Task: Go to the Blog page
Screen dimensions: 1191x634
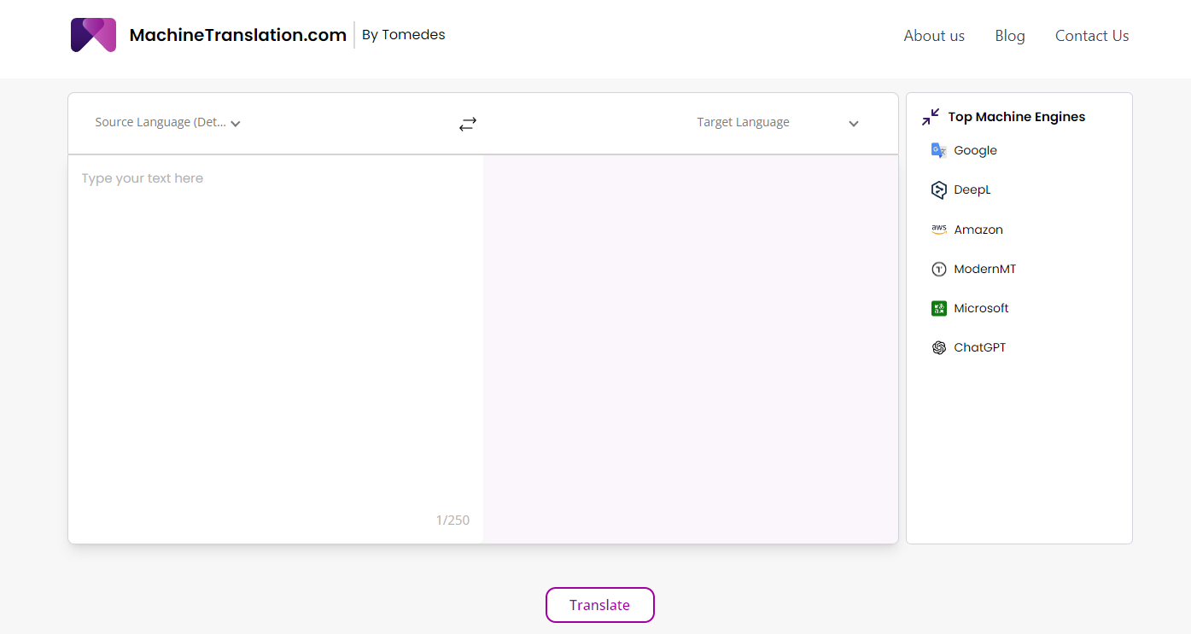Action: pyautogui.click(x=1010, y=36)
